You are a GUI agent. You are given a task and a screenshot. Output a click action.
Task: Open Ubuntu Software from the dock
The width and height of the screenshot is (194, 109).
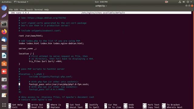(4, 64)
